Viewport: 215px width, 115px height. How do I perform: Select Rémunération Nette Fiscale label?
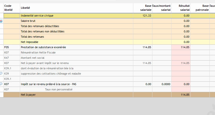click(38, 52)
